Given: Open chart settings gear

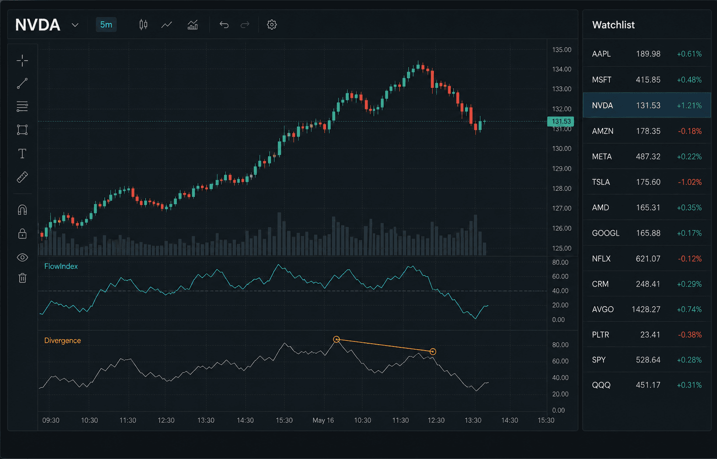Looking at the screenshot, I should [272, 25].
